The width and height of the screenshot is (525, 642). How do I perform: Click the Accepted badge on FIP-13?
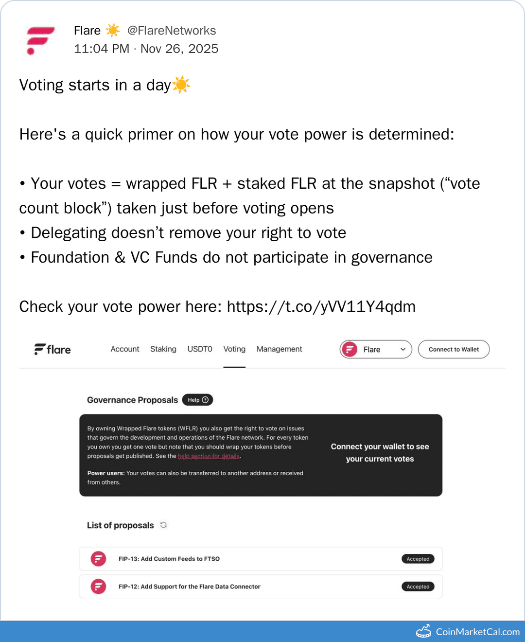418,559
